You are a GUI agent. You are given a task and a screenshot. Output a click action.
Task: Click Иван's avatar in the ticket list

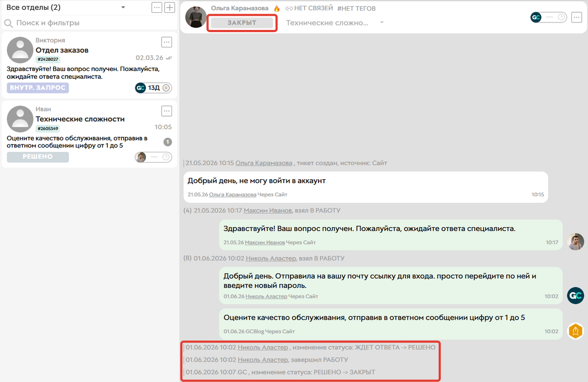coord(20,119)
